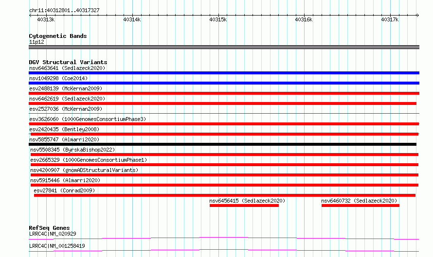Click the RefSeq Genes track title

coord(49,228)
